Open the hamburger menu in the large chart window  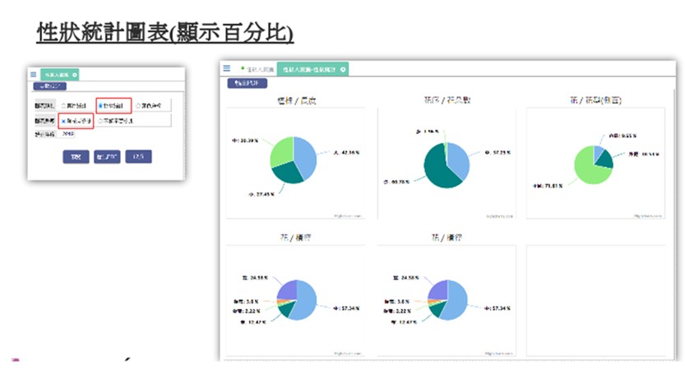tap(227, 68)
